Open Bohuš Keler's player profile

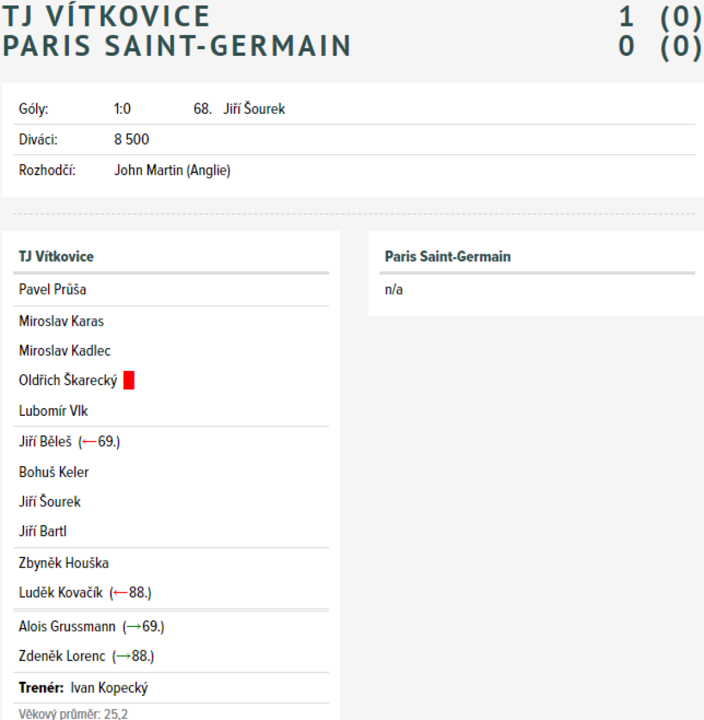click(x=54, y=473)
